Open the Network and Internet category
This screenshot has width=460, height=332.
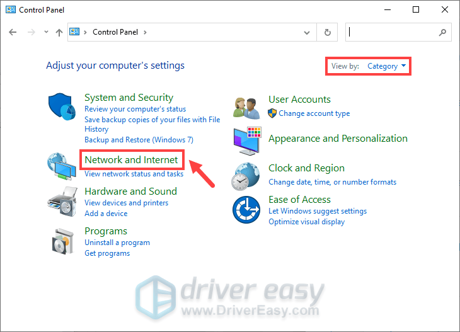coord(131,160)
